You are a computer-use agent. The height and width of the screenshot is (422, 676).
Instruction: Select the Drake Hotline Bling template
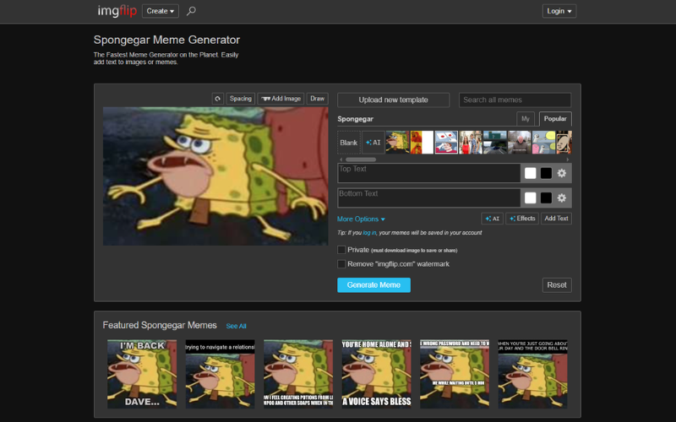click(x=422, y=143)
